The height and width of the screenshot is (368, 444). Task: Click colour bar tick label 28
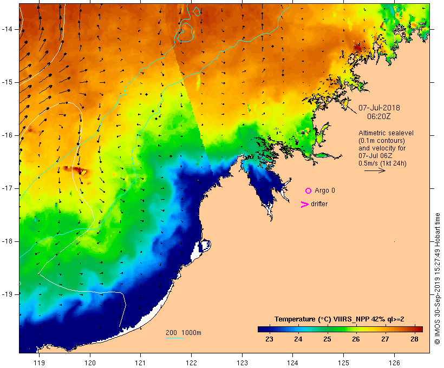pyautogui.click(x=414, y=339)
